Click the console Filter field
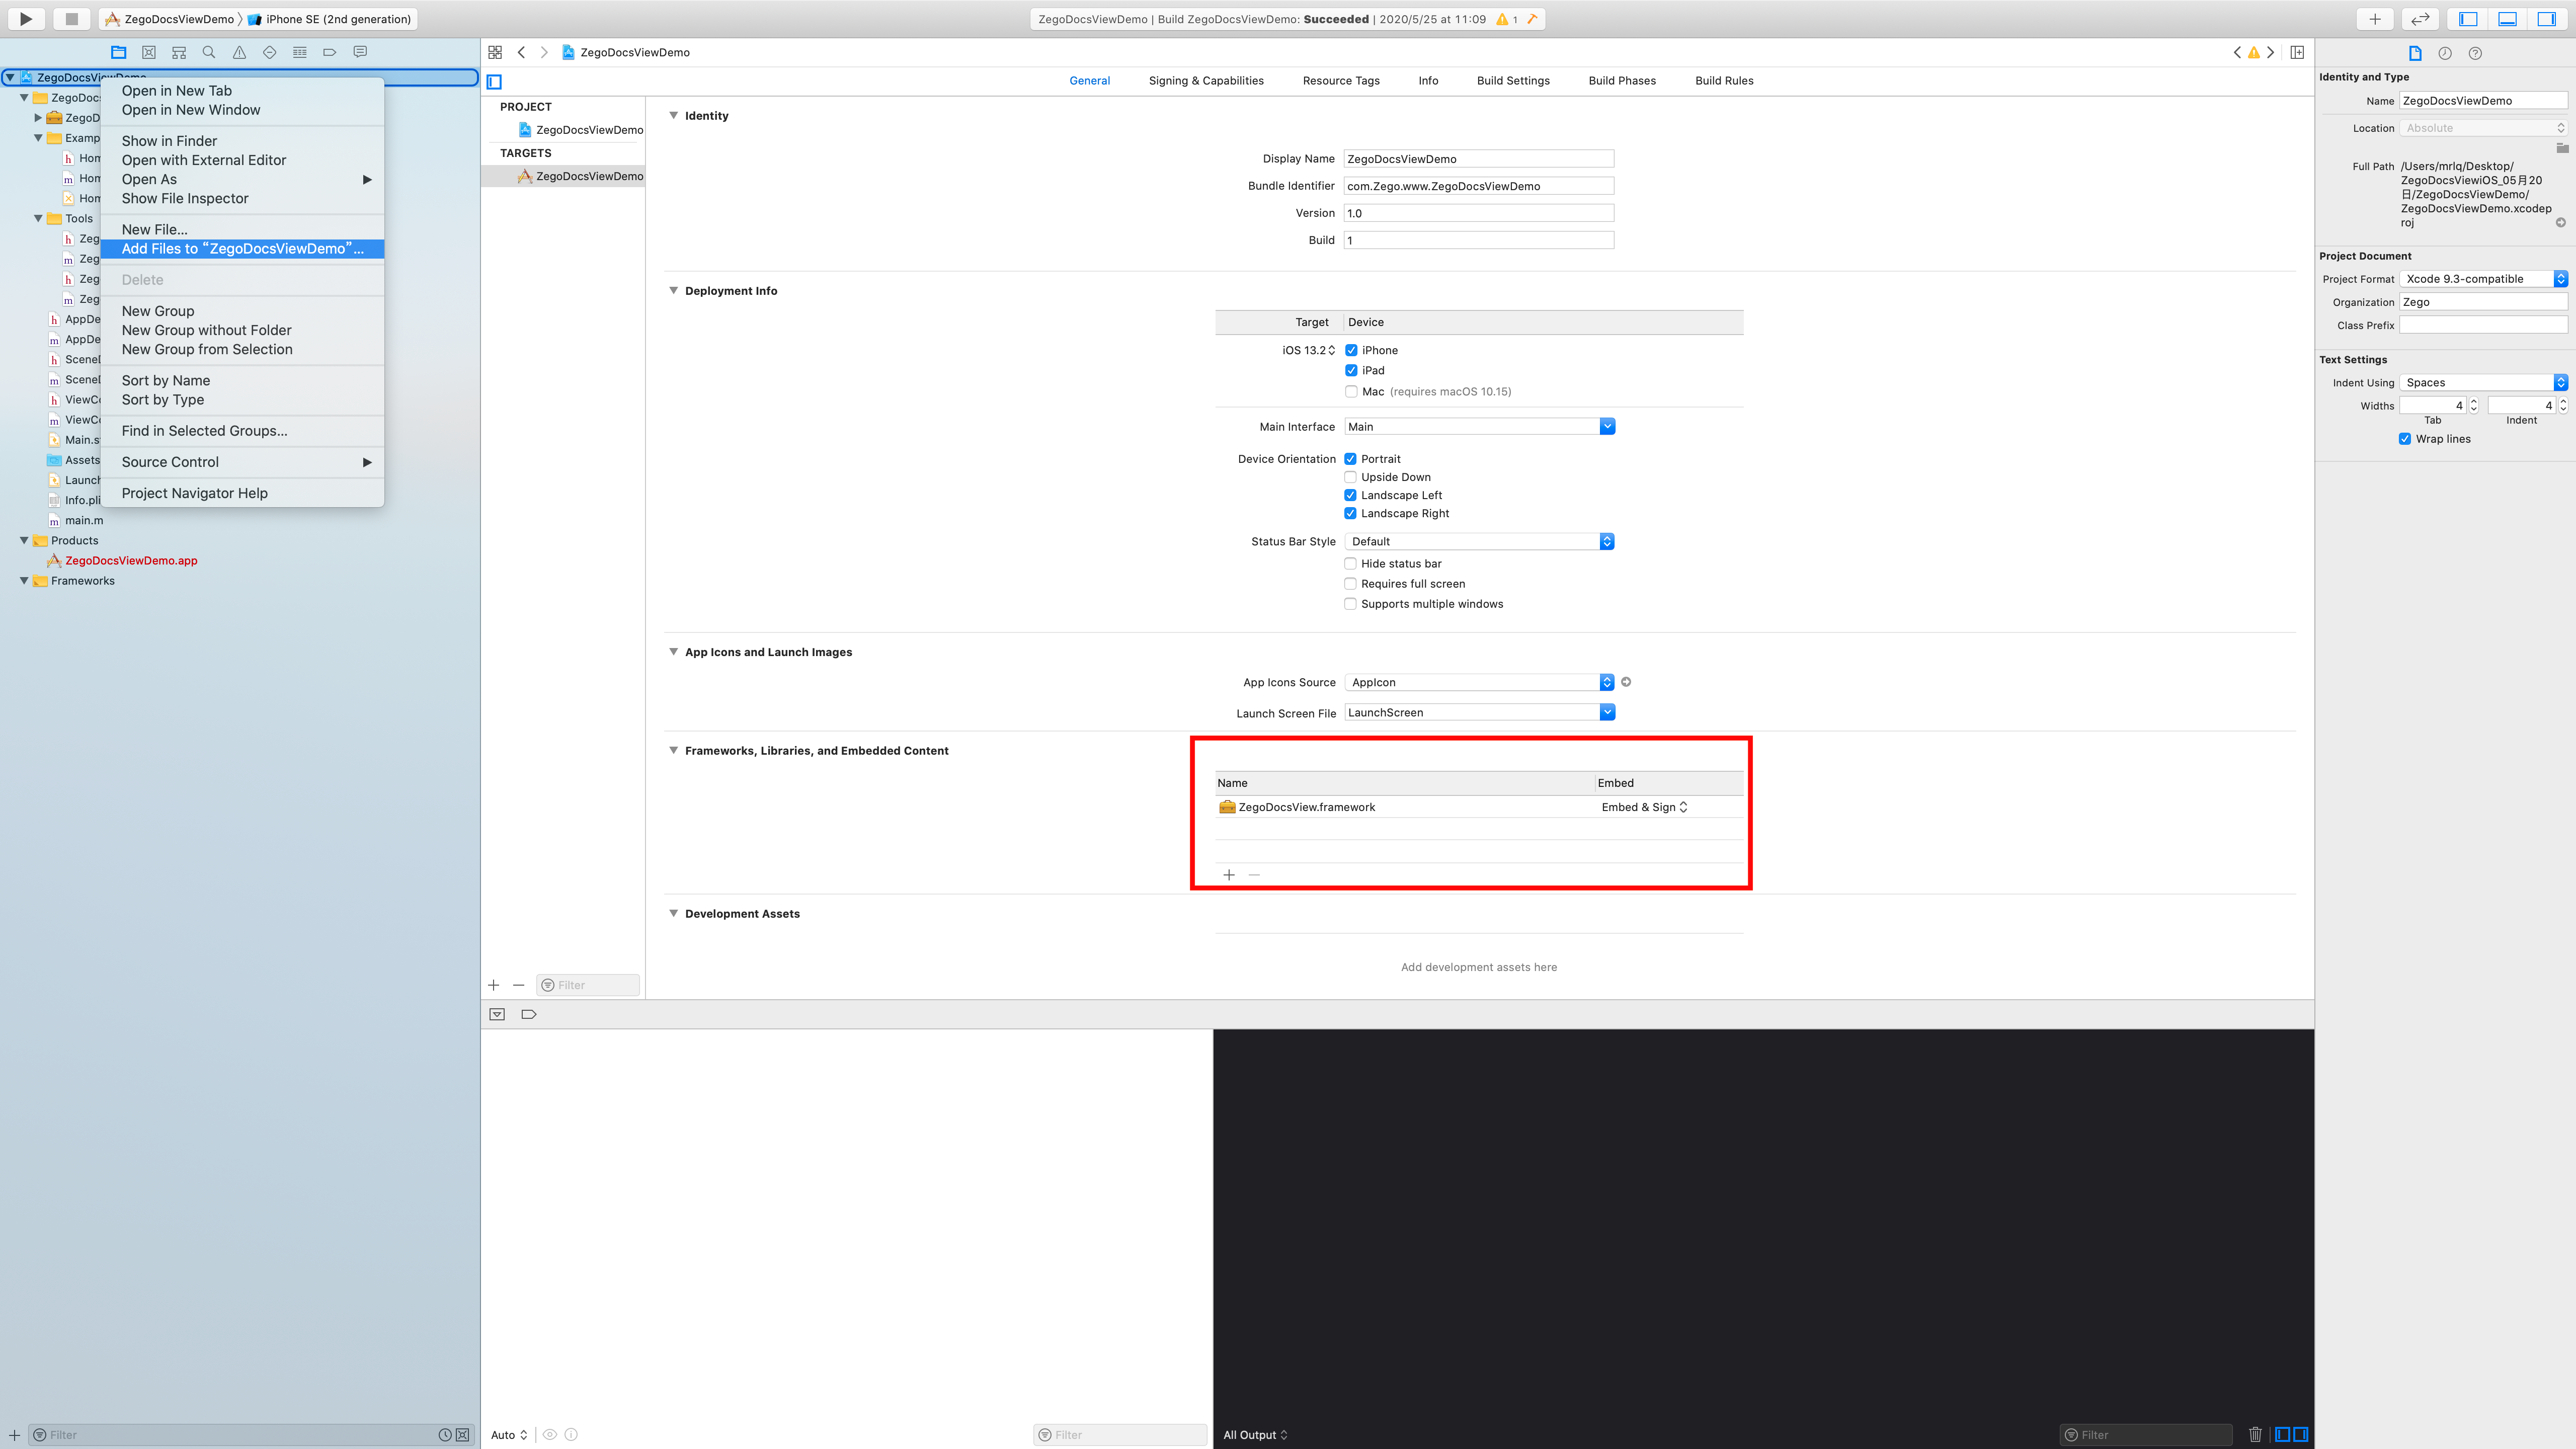Screen dimensions: 2576x1449 pyautogui.click(x=2146, y=1434)
